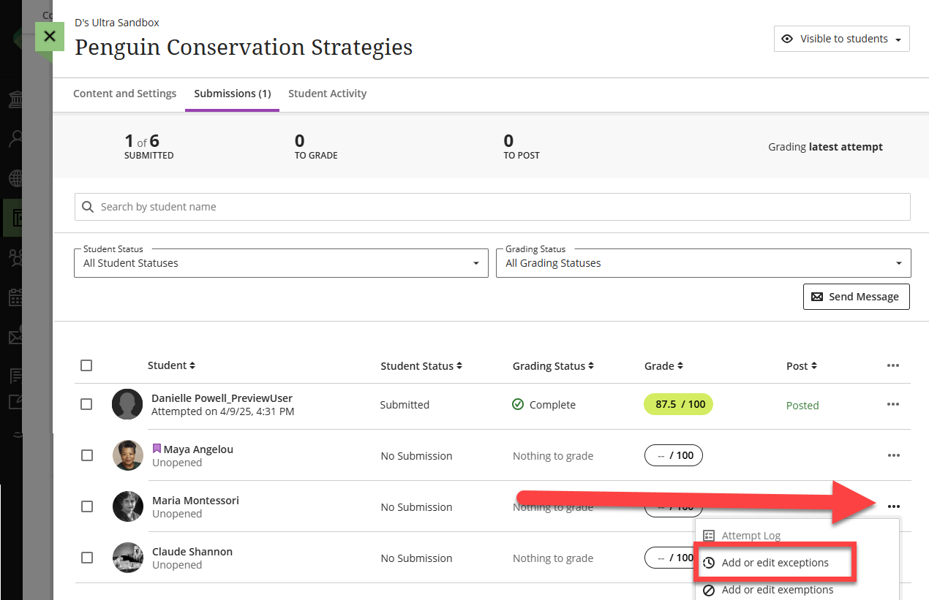This screenshot has width=929, height=600.
Task: Open more options for Danielle Powell_PreviewUser
Action: tap(892, 404)
